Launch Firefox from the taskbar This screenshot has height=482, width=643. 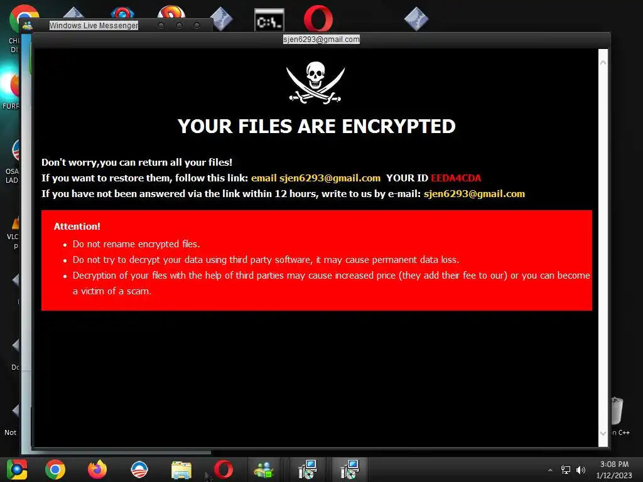point(97,469)
